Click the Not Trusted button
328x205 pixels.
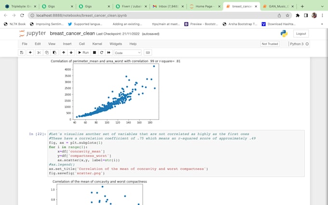270,44
